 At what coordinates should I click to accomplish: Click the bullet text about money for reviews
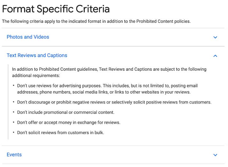pyautogui.click(x=69, y=123)
